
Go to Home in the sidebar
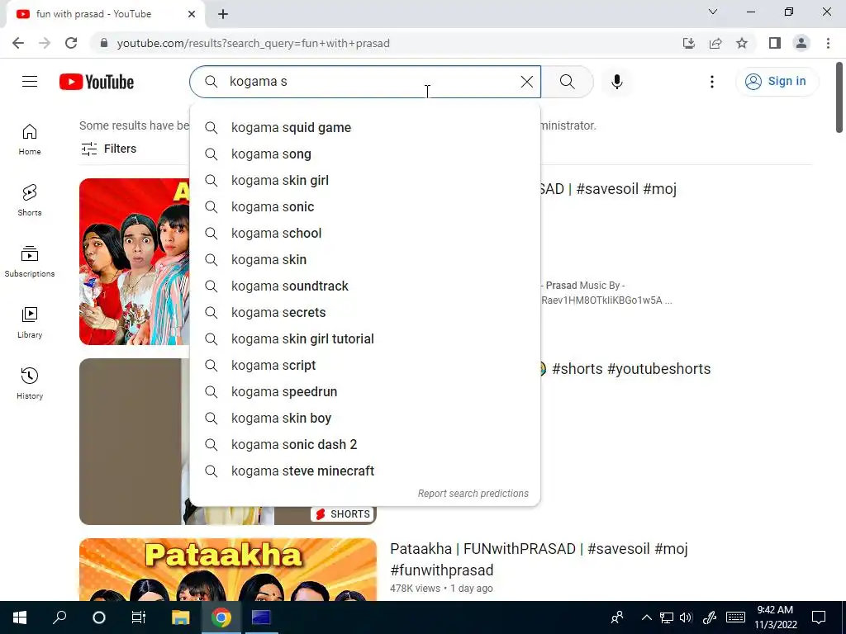[x=30, y=140]
